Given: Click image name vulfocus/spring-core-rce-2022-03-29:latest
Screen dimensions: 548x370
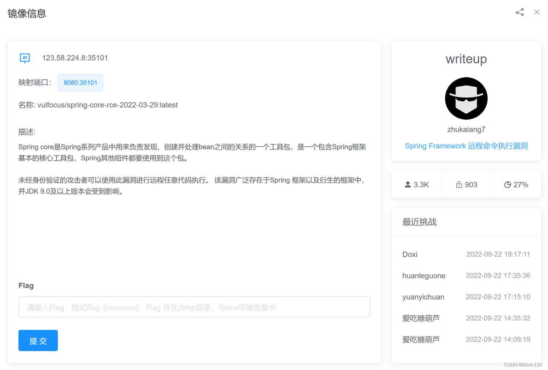Looking at the screenshot, I should pyautogui.click(x=107, y=105).
